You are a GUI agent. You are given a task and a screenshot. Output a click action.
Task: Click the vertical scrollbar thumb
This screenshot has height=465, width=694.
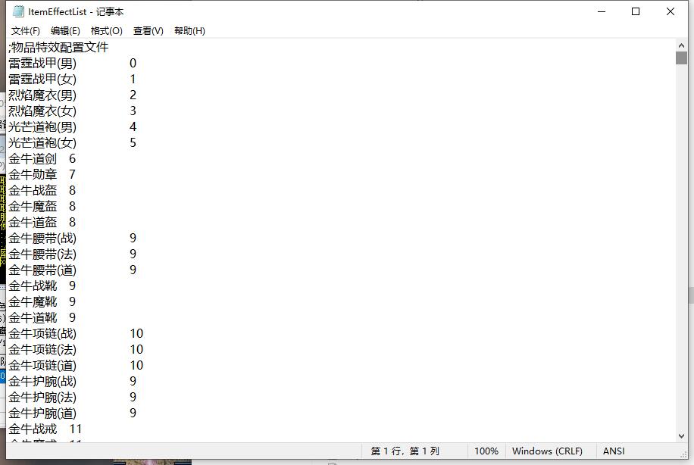pos(681,58)
